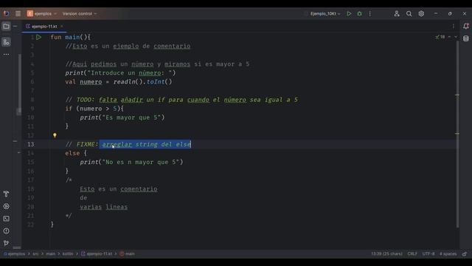
Task: Open the Run tool window
Action: [x=6, y=207]
